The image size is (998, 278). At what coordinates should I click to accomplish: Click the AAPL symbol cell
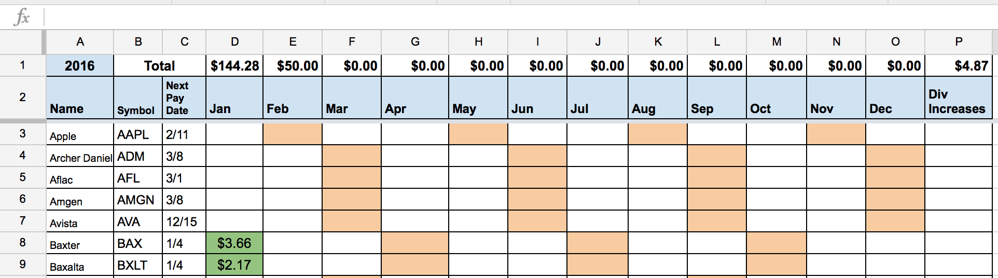pos(137,134)
